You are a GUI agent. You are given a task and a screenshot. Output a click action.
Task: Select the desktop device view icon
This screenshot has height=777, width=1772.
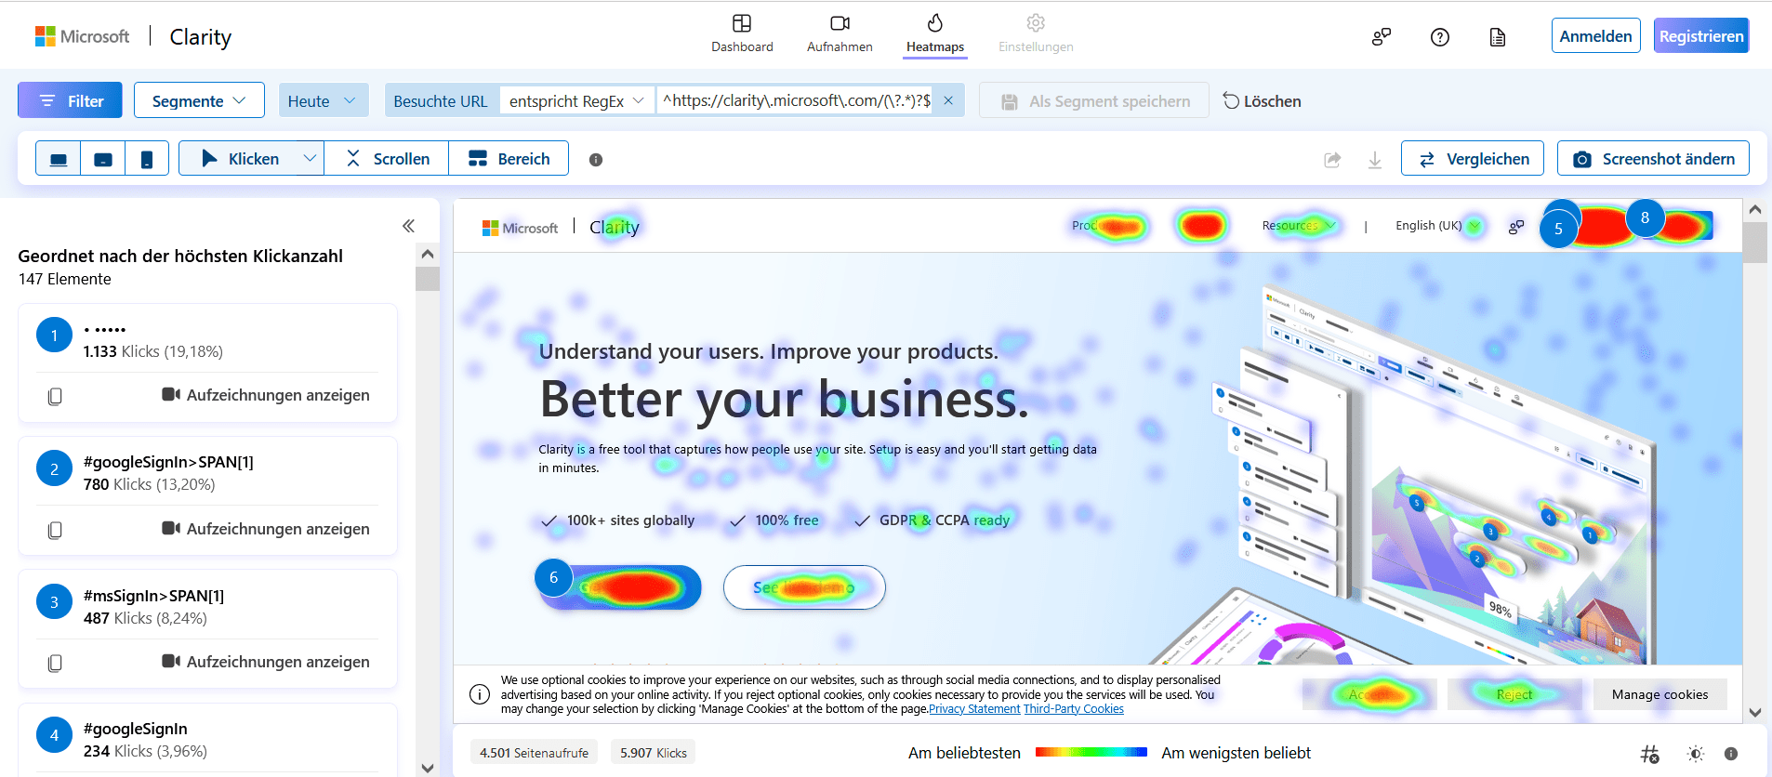coord(59,159)
